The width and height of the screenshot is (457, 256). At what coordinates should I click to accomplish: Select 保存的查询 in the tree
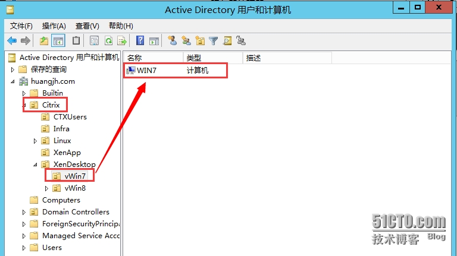pos(49,69)
